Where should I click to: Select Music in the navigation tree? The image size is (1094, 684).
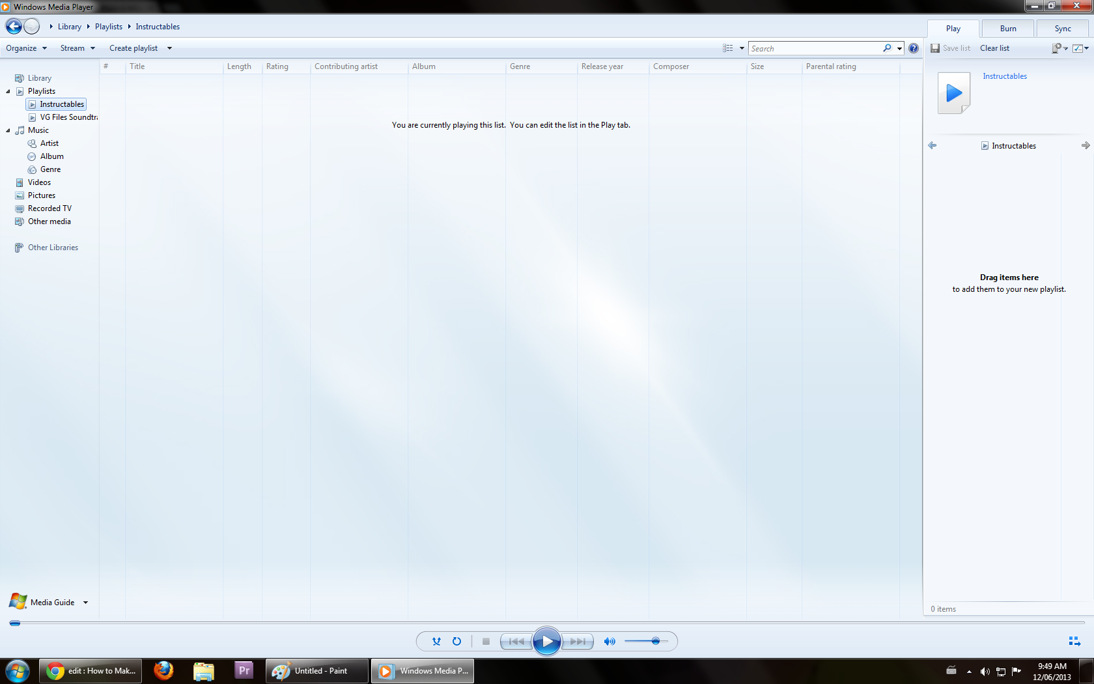33,130
